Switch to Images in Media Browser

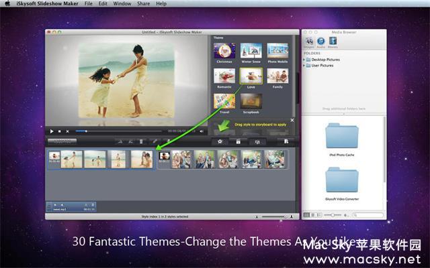click(x=309, y=43)
